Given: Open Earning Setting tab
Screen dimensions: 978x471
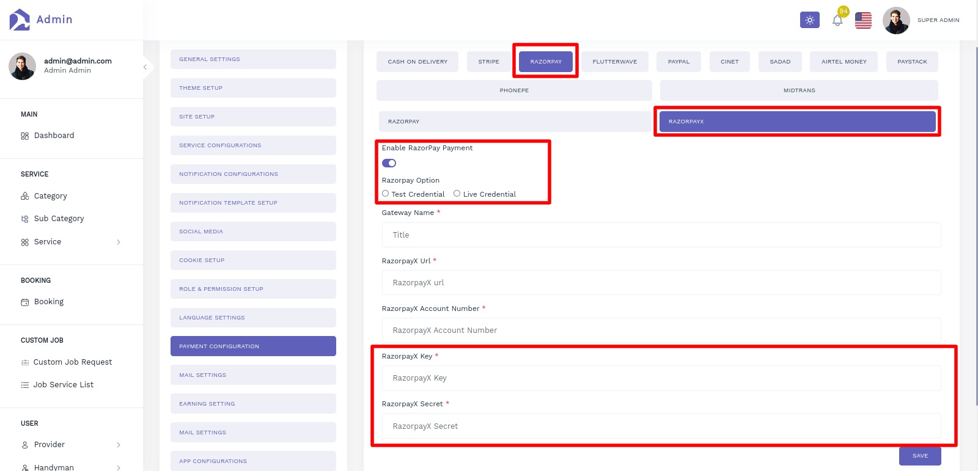Looking at the screenshot, I should [x=253, y=404].
